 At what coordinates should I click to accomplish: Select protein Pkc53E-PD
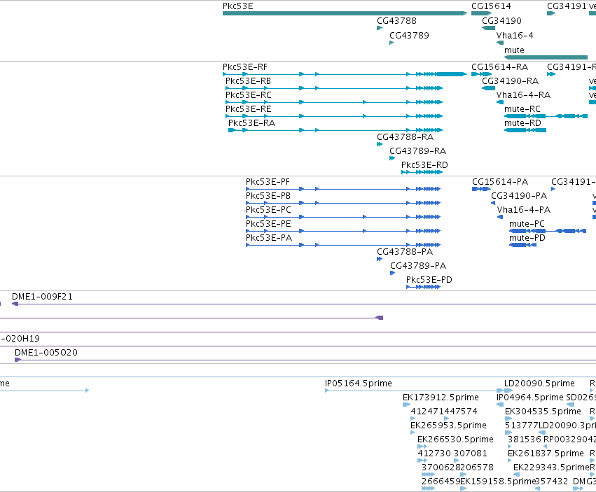click(x=424, y=287)
